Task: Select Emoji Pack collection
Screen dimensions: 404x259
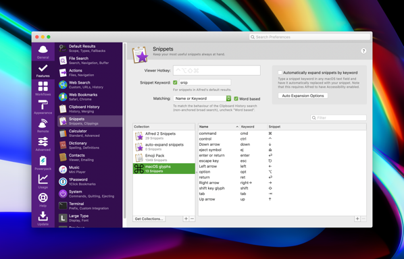Action: point(164,158)
